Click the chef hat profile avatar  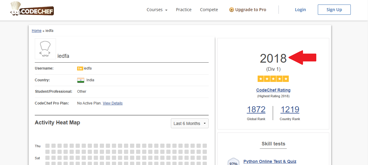45,49
